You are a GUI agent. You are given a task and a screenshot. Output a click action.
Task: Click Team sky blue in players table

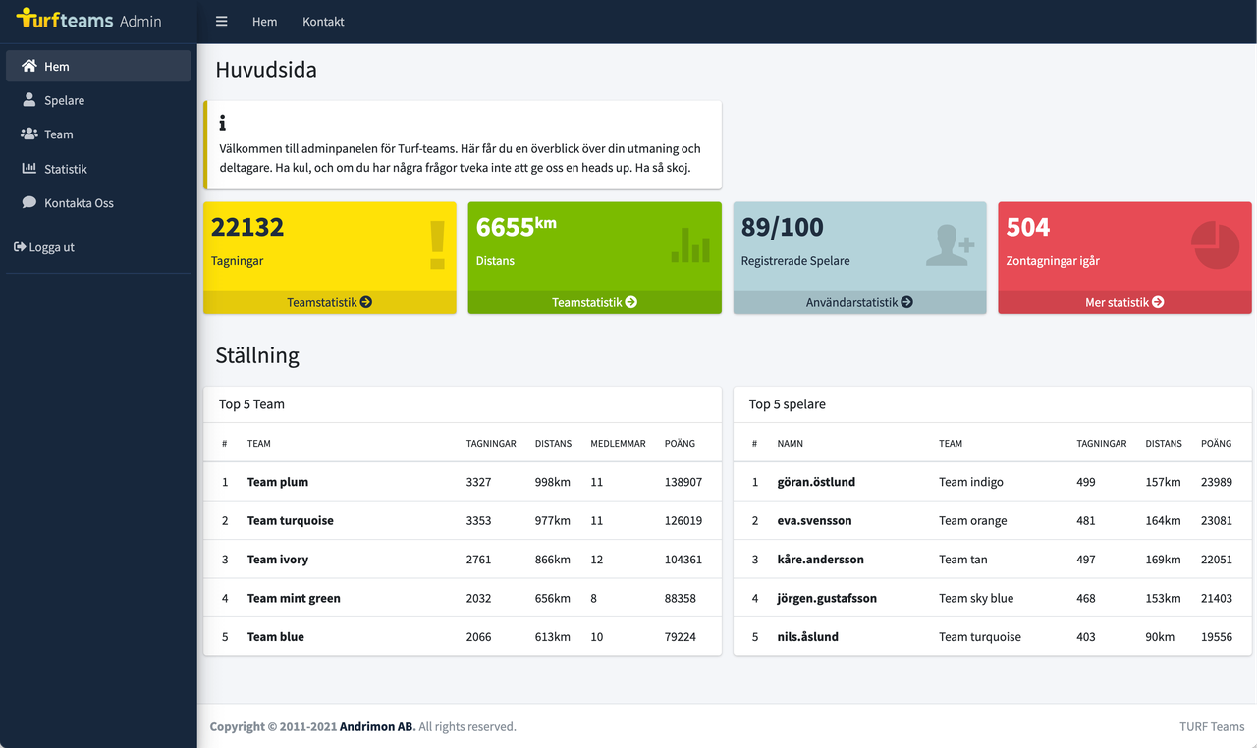click(x=976, y=598)
